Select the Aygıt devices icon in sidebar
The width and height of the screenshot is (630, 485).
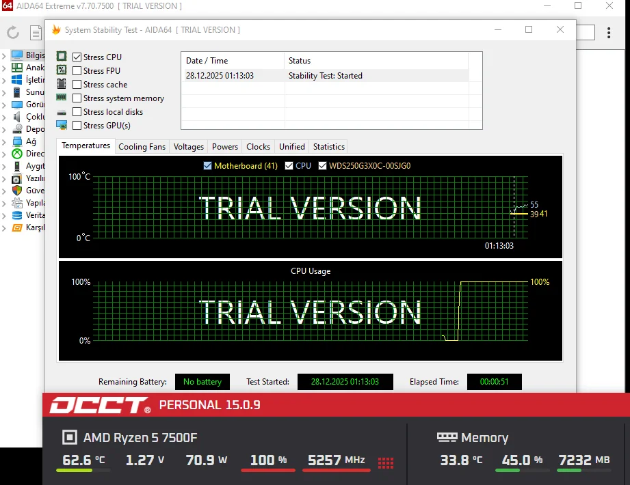[17, 166]
